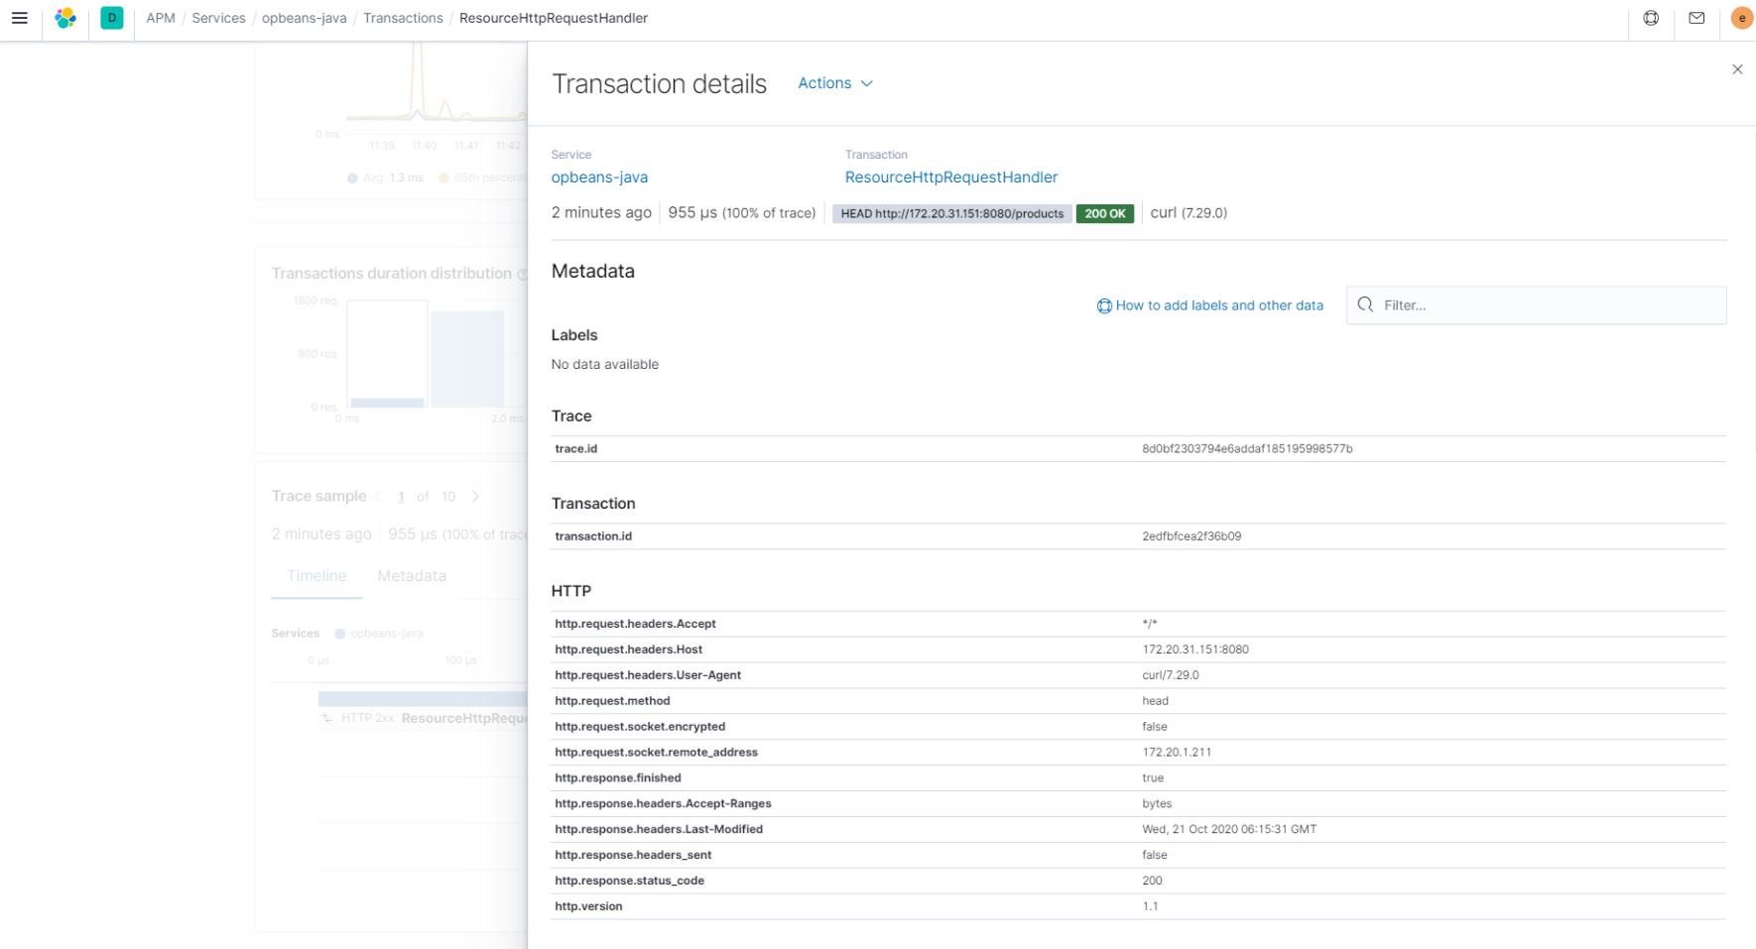The width and height of the screenshot is (1756, 949).
Task: Click How to add labels link
Action: pos(1219,305)
